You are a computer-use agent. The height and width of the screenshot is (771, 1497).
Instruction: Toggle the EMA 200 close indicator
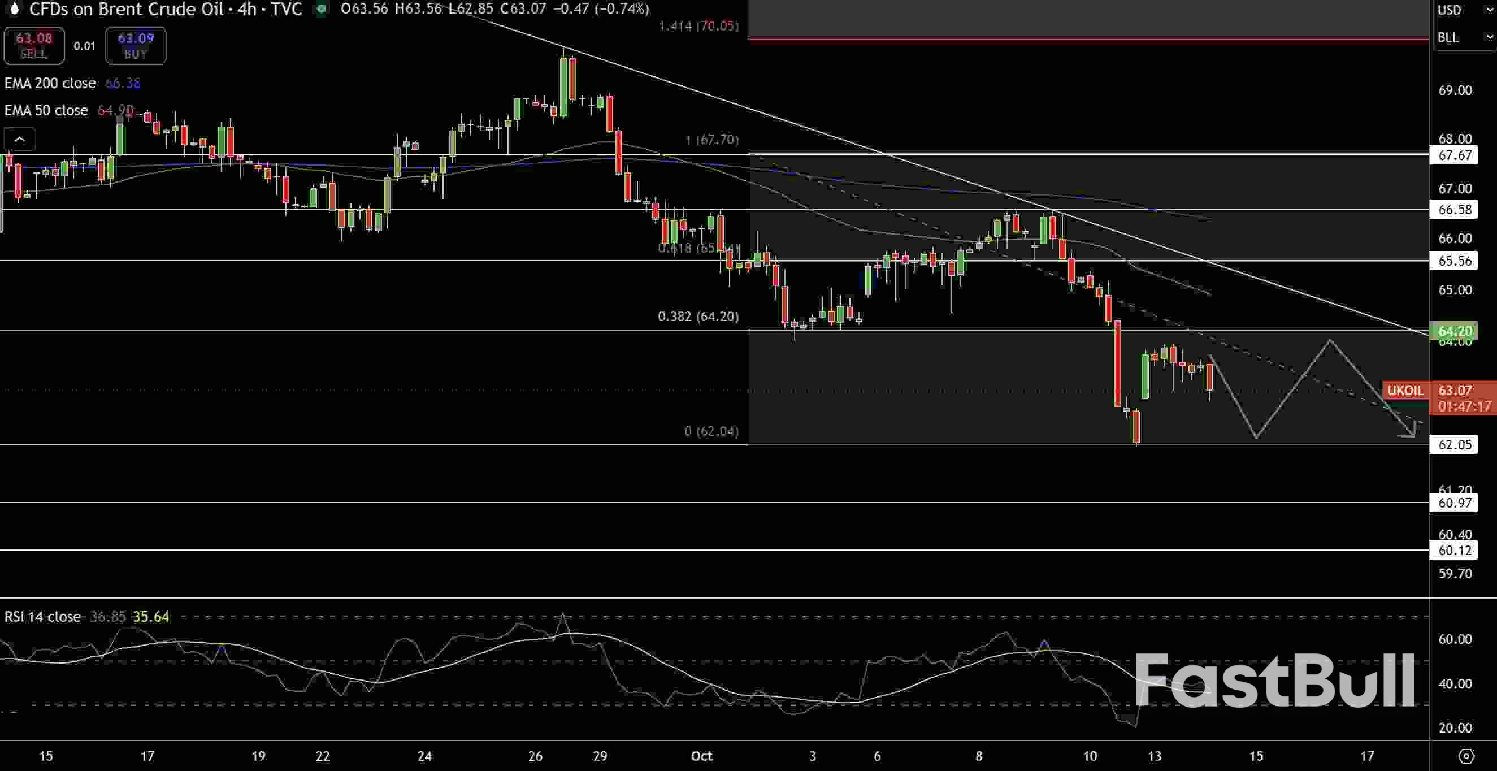point(50,83)
